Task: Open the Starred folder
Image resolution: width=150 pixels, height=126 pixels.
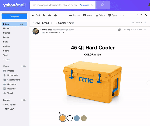Action: pos(7,33)
